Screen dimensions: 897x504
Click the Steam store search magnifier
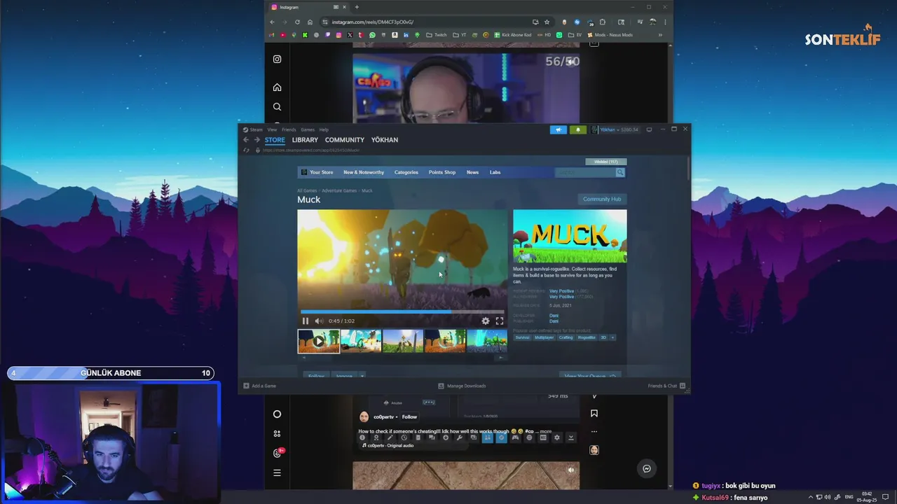(x=620, y=172)
